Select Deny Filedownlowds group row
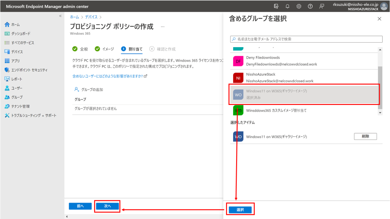 click(x=304, y=61)
